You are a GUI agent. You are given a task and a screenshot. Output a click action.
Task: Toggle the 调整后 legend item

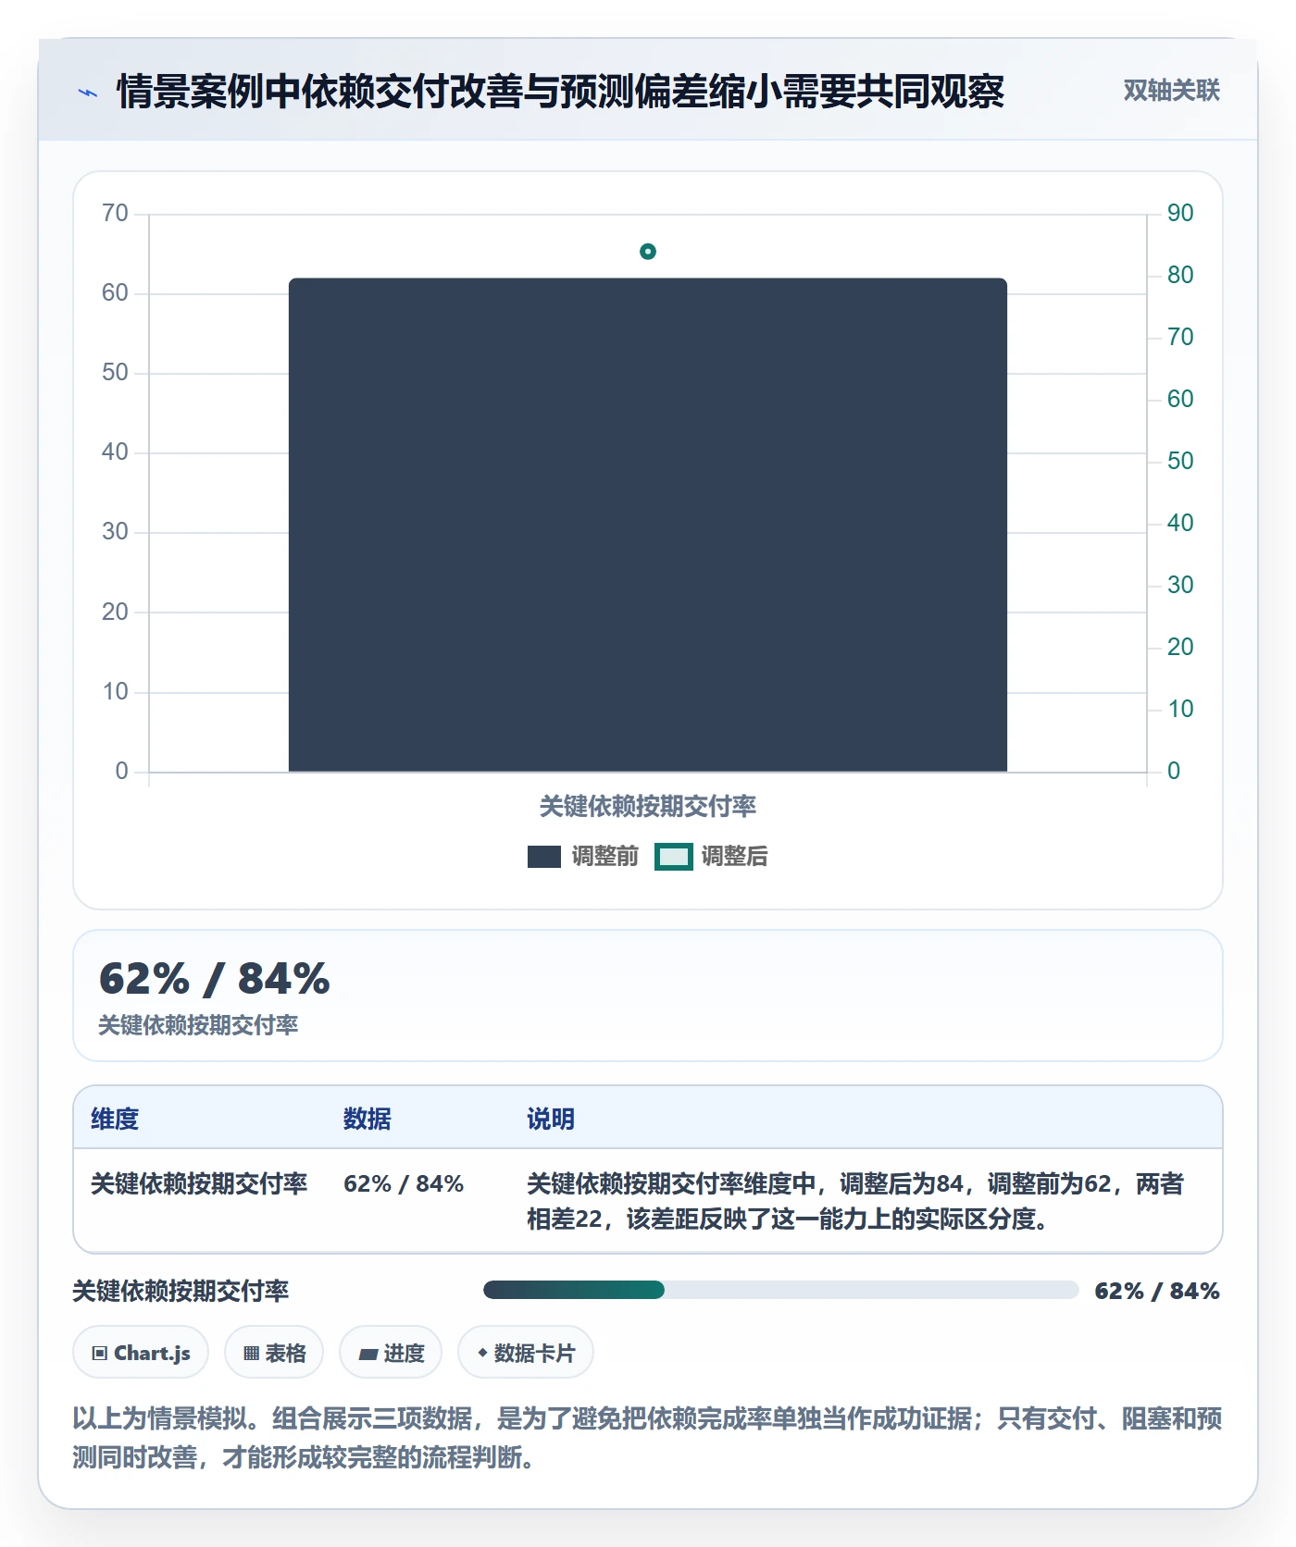pyautogui.click(x=711, y=856)
